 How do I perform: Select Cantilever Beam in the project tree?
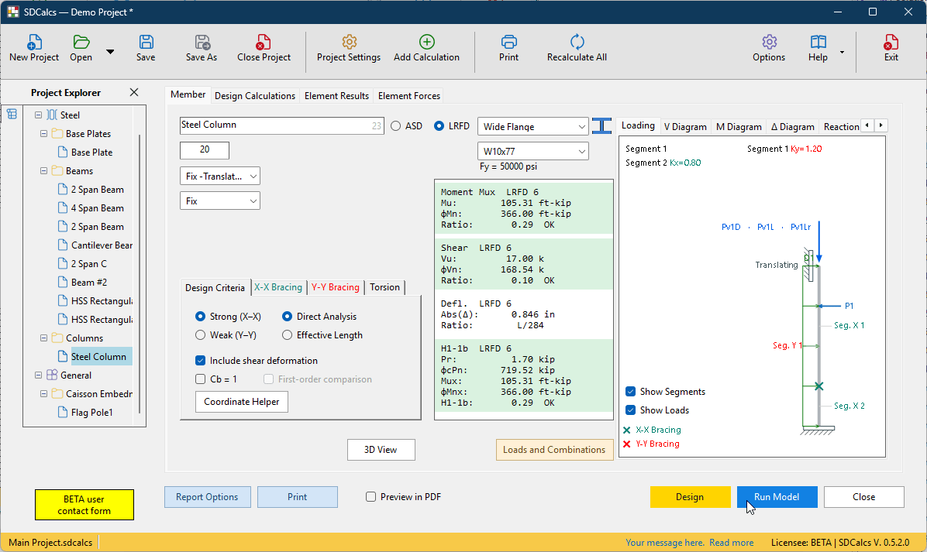102,245
